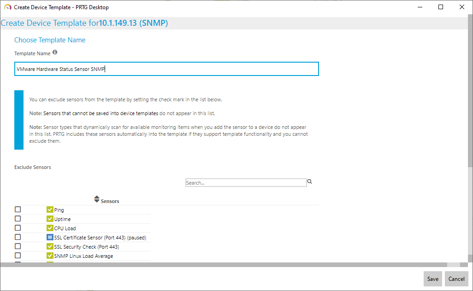Click the Choose Template Name heading

tap(50, 40)
